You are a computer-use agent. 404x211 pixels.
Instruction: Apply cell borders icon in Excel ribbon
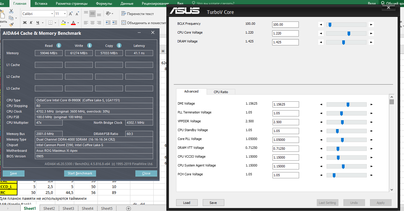(x=51, y=23)
